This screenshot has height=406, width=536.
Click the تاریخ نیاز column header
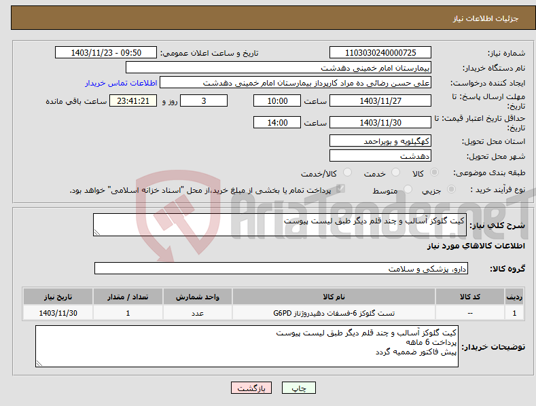pyautogui.click(x=58, y=297)
